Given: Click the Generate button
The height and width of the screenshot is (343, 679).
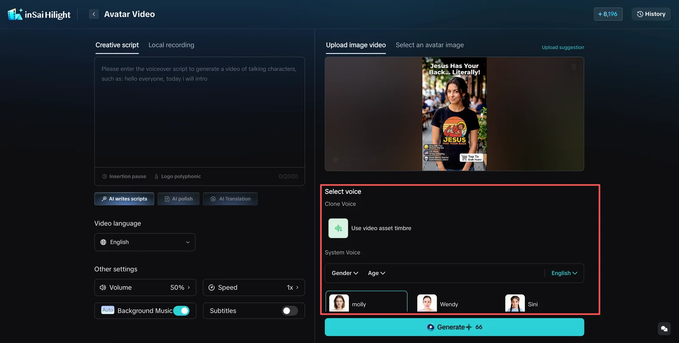Looking at the screenshot, I should tap(454, 327).
